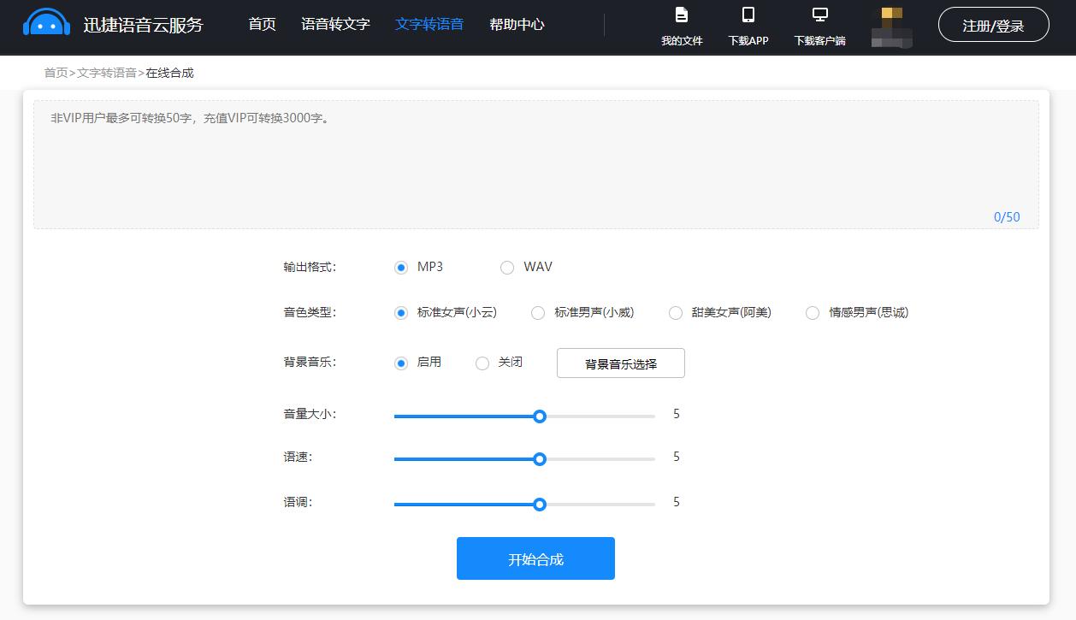Select 下载APP in the header toolbar
Viewport: 1076px width, 620px height.
(x=748, y=38)
